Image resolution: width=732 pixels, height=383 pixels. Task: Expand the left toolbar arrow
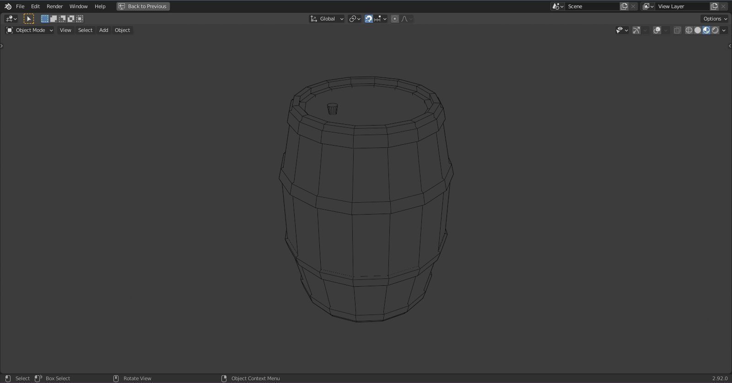tap(2, 46)
